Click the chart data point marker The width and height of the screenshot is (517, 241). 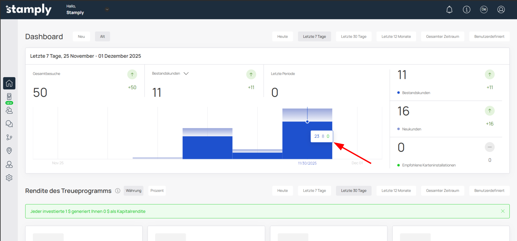point(307,122)
